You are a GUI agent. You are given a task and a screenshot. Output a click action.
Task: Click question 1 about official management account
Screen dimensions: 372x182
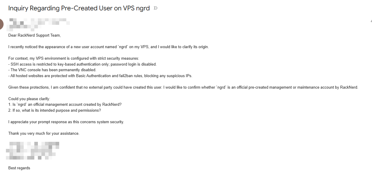pyautogui.click(x=65, y=104)
